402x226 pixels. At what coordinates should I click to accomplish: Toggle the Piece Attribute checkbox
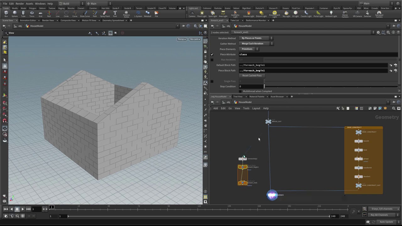[x=212, y=54]
